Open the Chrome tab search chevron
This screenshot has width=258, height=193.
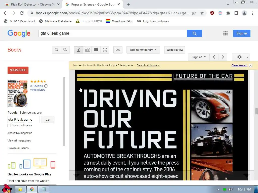[228, 4]
